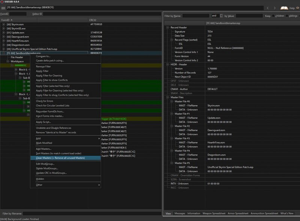Select Remove "Identical to Master" records

point(65,133)
